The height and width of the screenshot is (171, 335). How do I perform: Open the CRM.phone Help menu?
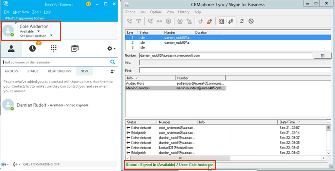pyautogui.click(x=197, y=12)
